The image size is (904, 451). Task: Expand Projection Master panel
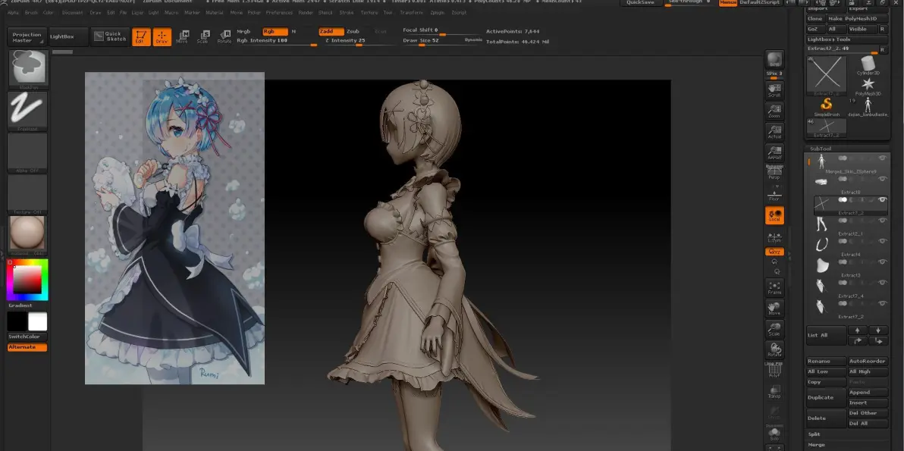pos(27,37)
